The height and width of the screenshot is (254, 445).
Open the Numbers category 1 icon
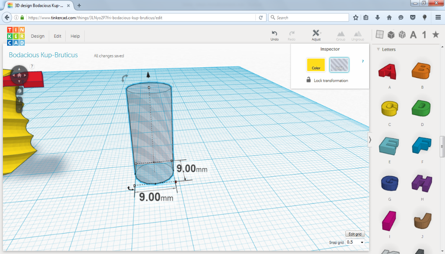(424, 35)
